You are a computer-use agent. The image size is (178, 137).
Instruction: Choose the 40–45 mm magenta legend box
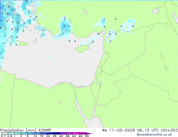(x=76, y=133)
